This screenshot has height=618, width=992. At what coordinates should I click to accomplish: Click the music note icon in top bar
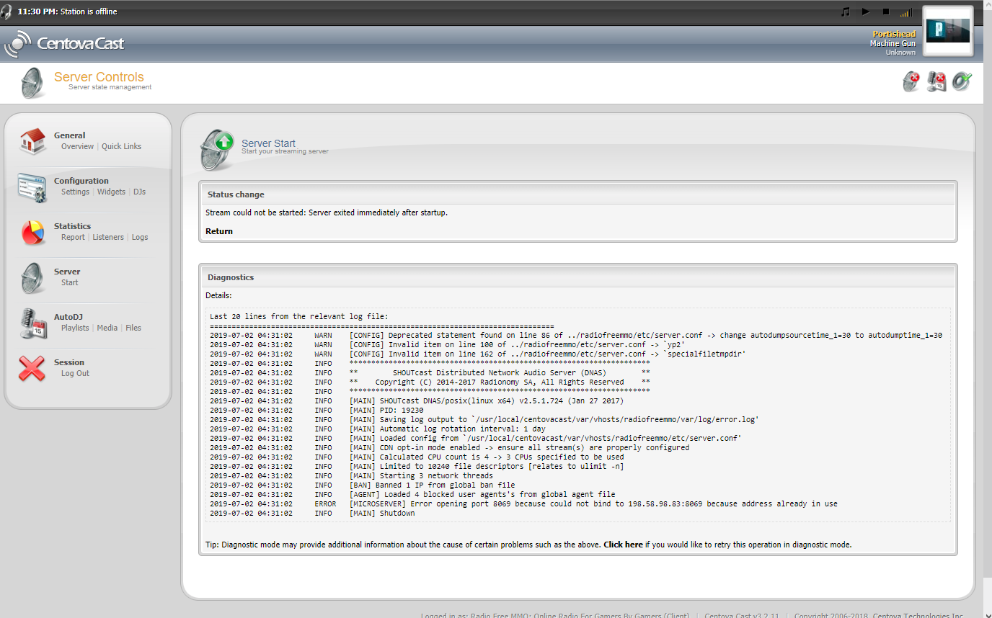click(x=846, y=12)
